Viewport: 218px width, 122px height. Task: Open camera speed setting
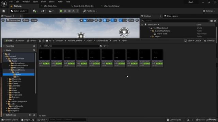(x=131, y=20)
